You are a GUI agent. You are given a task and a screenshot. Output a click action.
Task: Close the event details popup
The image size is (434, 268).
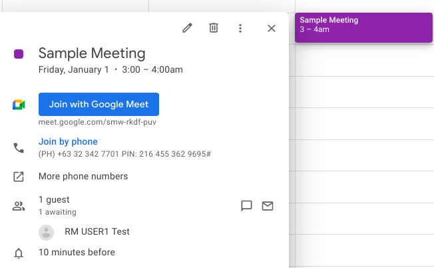point(271,28)
